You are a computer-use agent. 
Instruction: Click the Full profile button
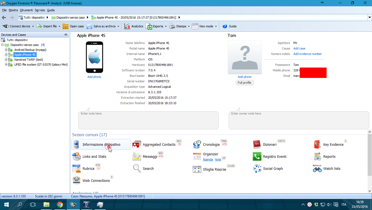coord(245,83)
